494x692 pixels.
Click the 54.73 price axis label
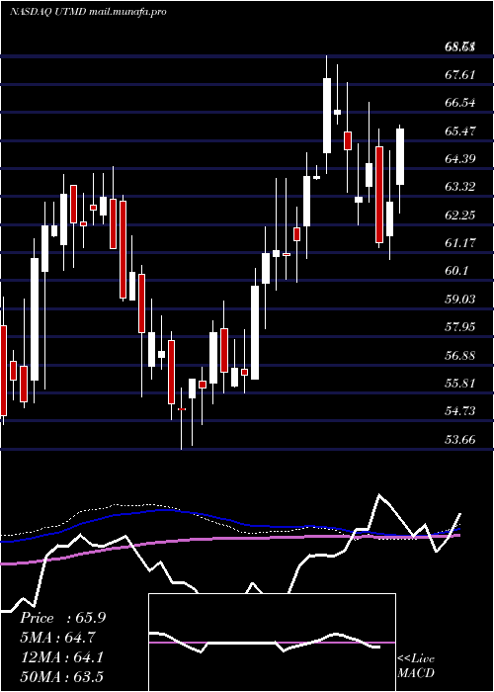[460, 411]
